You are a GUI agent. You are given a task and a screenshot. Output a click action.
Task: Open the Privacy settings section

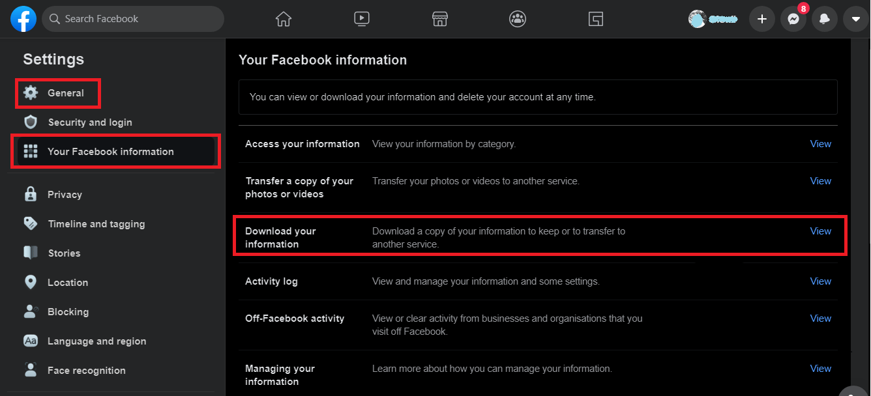(63, 194)
